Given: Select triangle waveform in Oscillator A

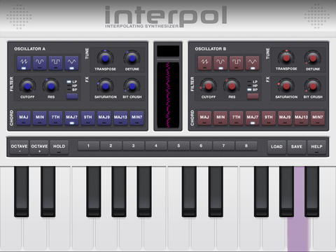Looking at the screenshot, I should [71, 63].
